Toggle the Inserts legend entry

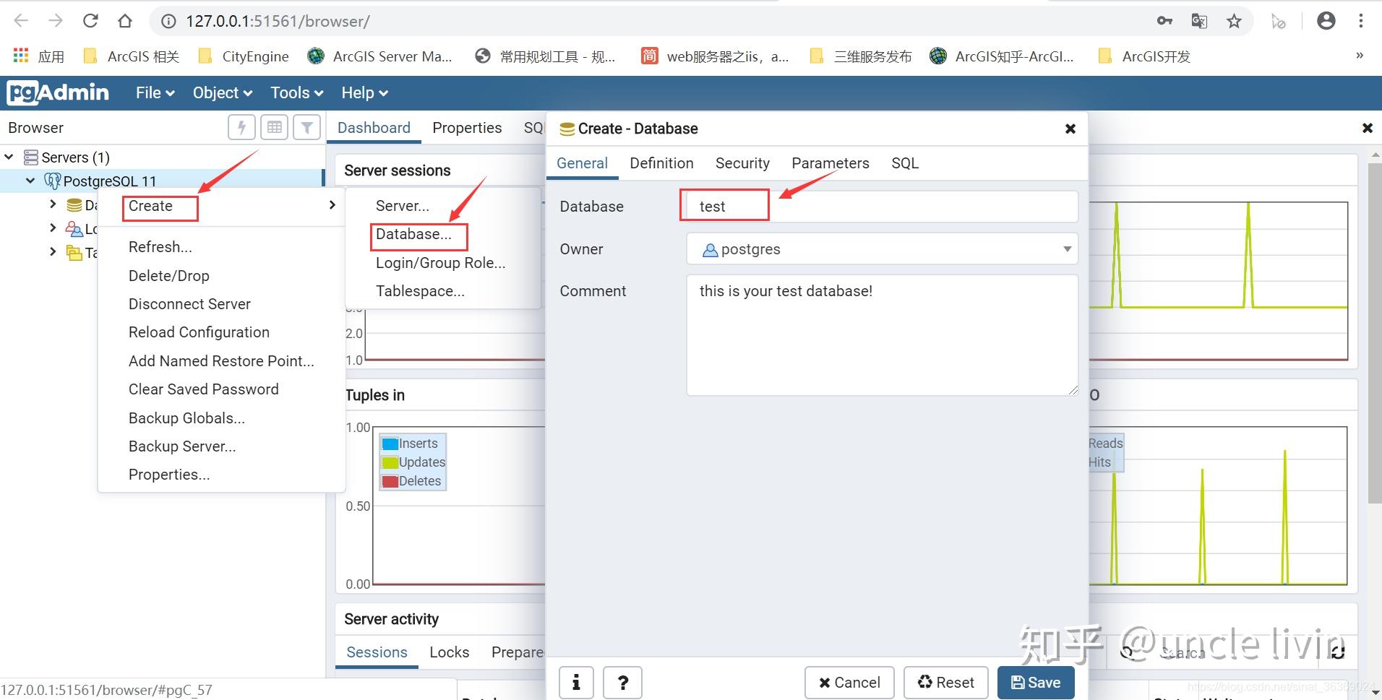(412, 443)
